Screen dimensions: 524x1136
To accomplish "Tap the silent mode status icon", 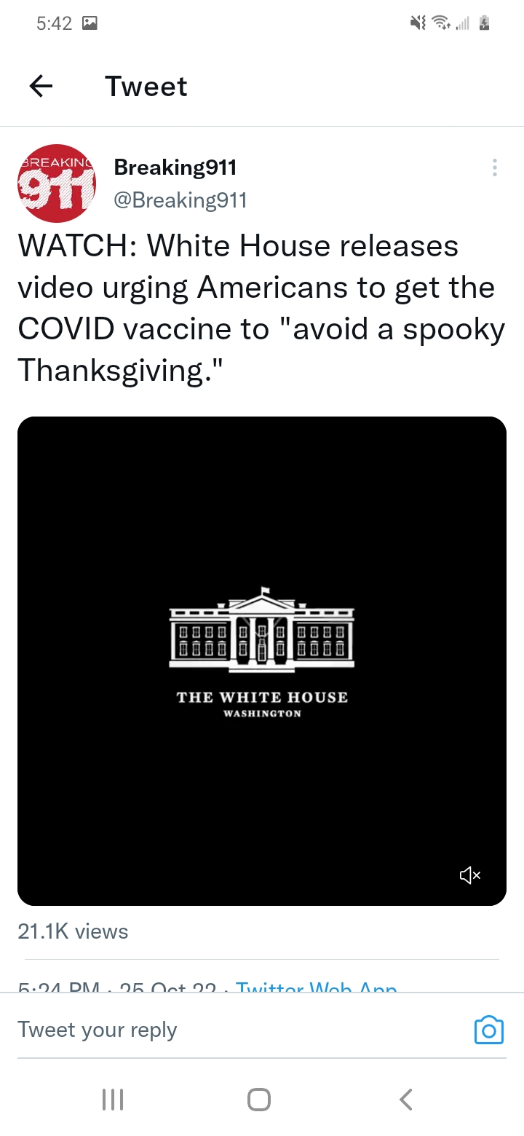I will pyautogui.click(x=418, y=23).
